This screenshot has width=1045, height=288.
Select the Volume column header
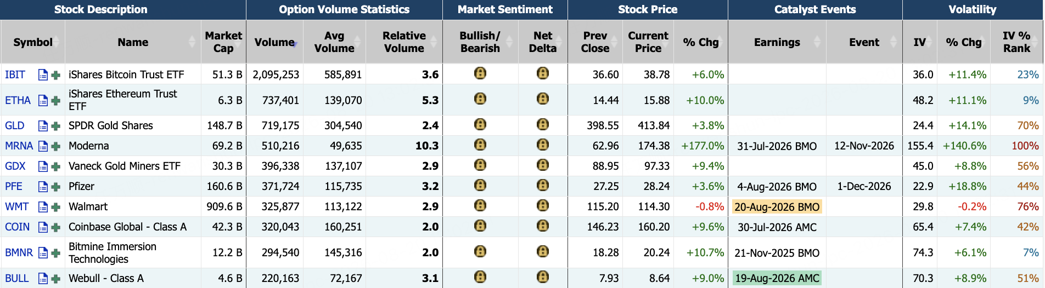tap(274, 42)
